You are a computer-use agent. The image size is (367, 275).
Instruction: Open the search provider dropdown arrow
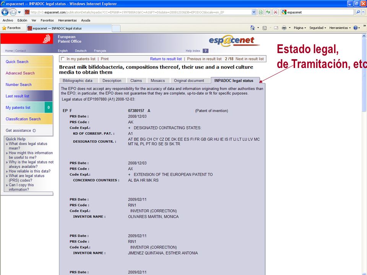tap(363, 12)
